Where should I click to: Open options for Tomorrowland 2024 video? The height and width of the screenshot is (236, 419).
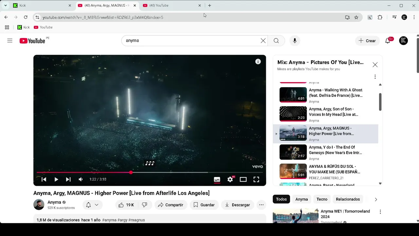tap(380, 212)
